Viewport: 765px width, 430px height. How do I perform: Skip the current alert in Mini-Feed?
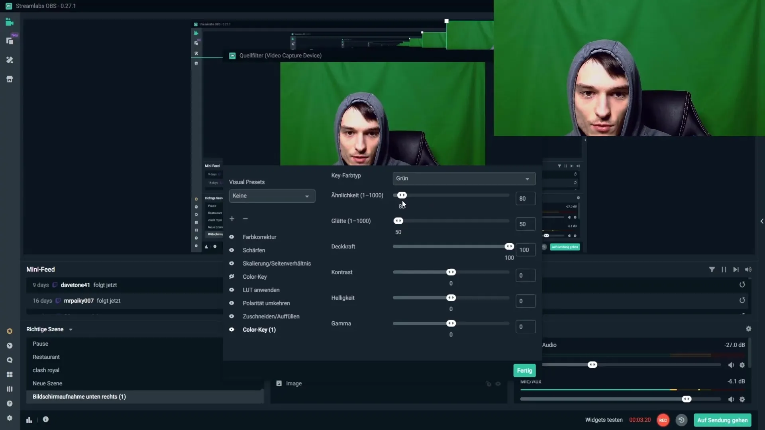click(736, 270)
